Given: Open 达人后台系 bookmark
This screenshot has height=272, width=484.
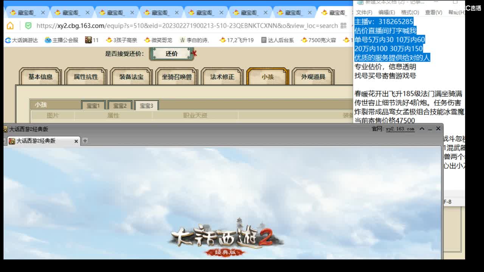Looking at the screenshot, I should coord(277,40).
